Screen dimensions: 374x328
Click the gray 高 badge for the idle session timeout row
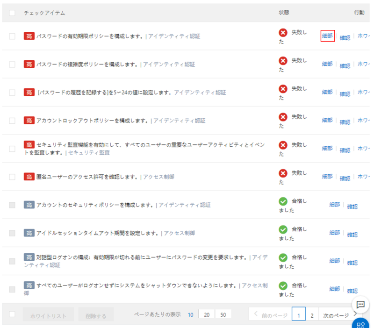29,233
